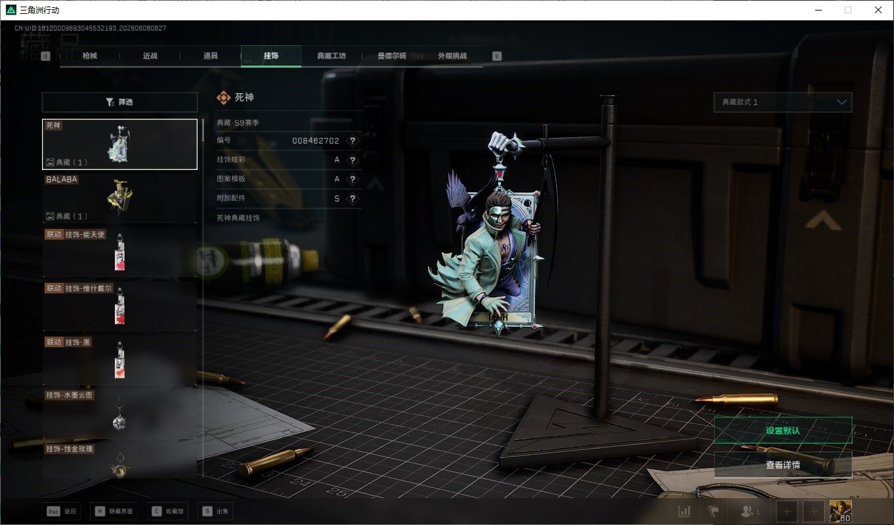Viewport: 894px width, 525px height.
Task: Select the 挂饰-蚀金玫瑰 charm
Action: point(119,459)
